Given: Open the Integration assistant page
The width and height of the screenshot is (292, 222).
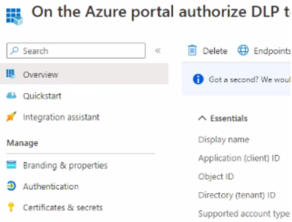Looking at the screenshot, I should click(61, 117).
